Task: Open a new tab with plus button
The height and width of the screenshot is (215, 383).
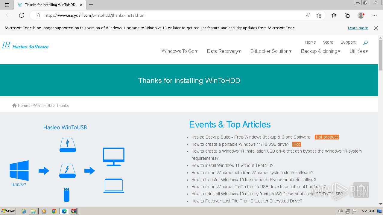Action: click(x=91, y=5)
